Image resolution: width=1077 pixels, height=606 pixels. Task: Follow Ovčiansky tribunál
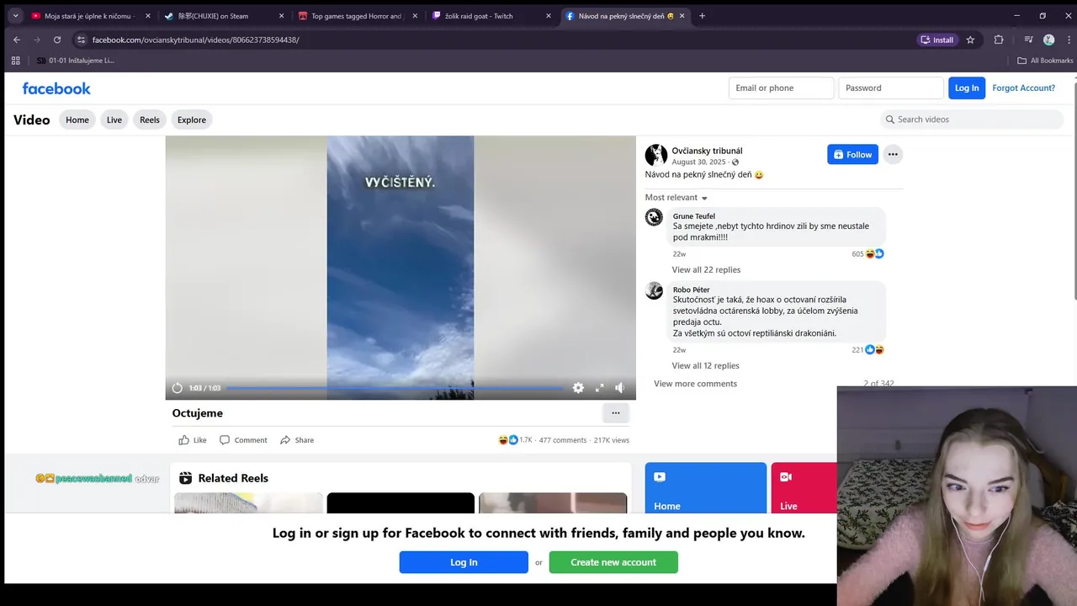[x=852, y=154]
